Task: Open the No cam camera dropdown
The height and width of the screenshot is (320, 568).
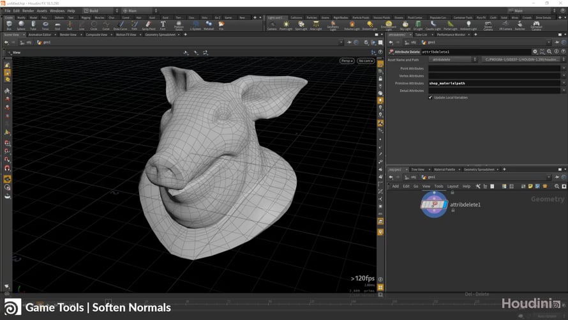Action: pos(365,61)
